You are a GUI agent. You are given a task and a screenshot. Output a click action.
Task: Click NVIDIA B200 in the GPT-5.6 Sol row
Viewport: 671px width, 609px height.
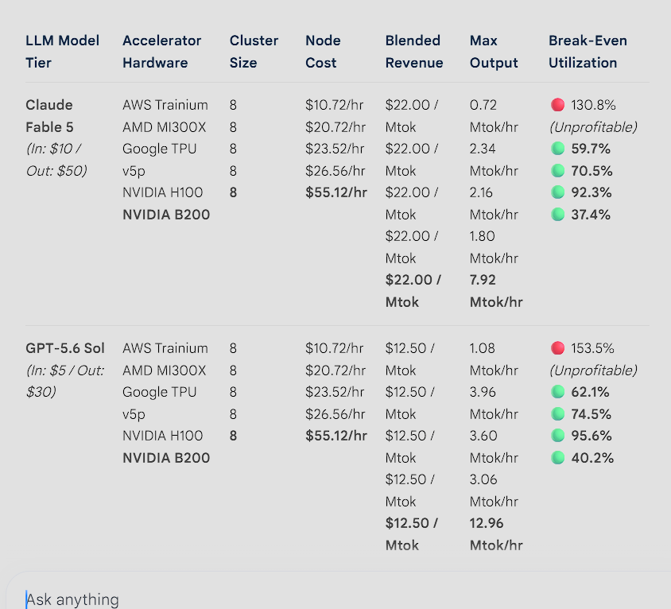[166, 457]
